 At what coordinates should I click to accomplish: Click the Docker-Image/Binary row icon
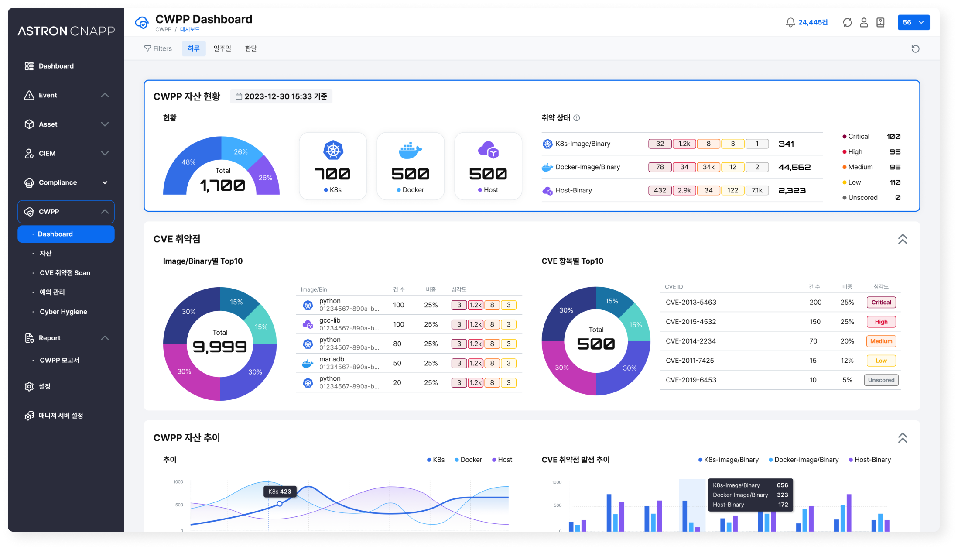[547, 167]
